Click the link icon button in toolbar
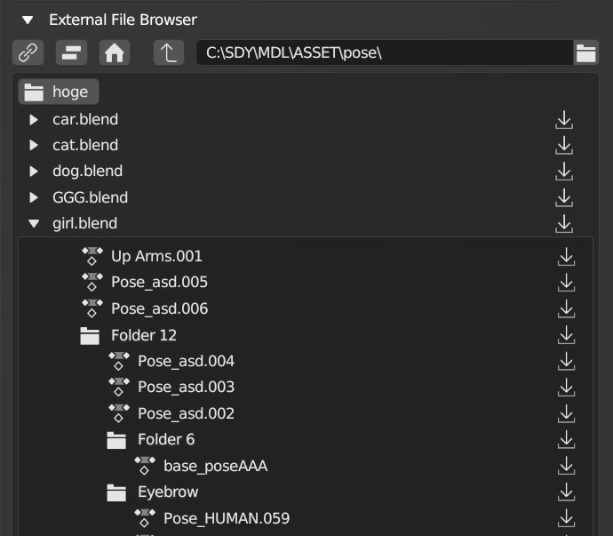This screenshot has width=613, height=536. click(28, 52)
